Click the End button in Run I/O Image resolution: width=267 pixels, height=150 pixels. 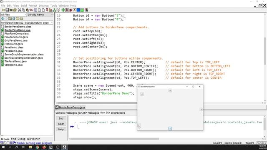pyautogui.click(x=61, y=118)
